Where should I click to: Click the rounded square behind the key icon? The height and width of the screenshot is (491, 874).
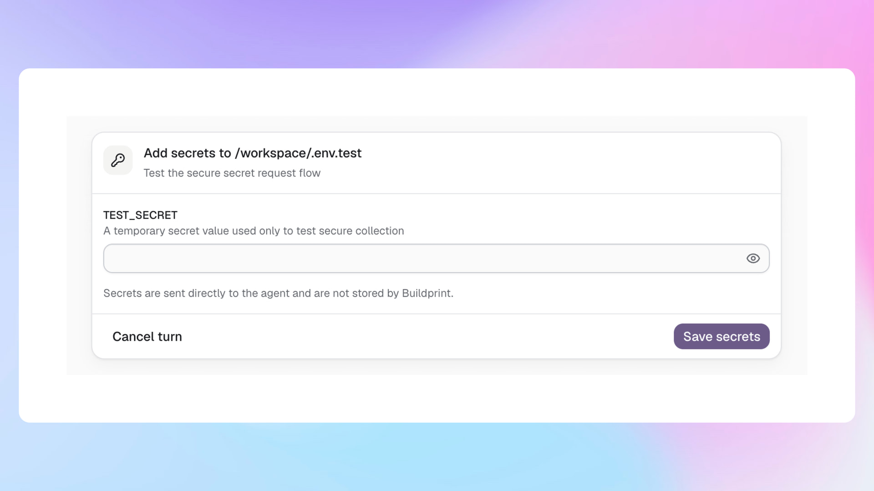[118, 160]
